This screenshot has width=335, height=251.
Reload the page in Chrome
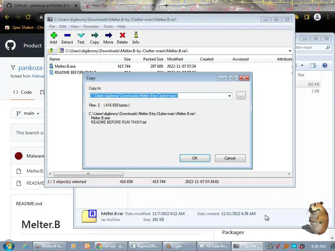coord(28,17)
